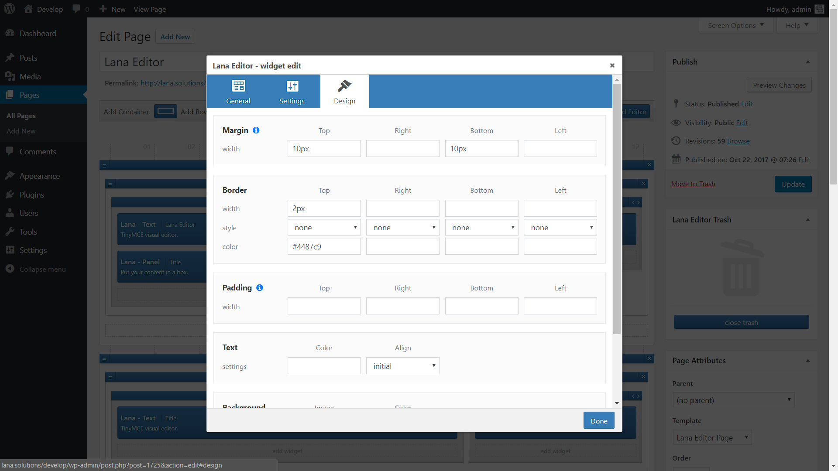The height and width of the screenshot is (471, 838).
Task: Open the Settings tab icon
Action: point(292,86)
